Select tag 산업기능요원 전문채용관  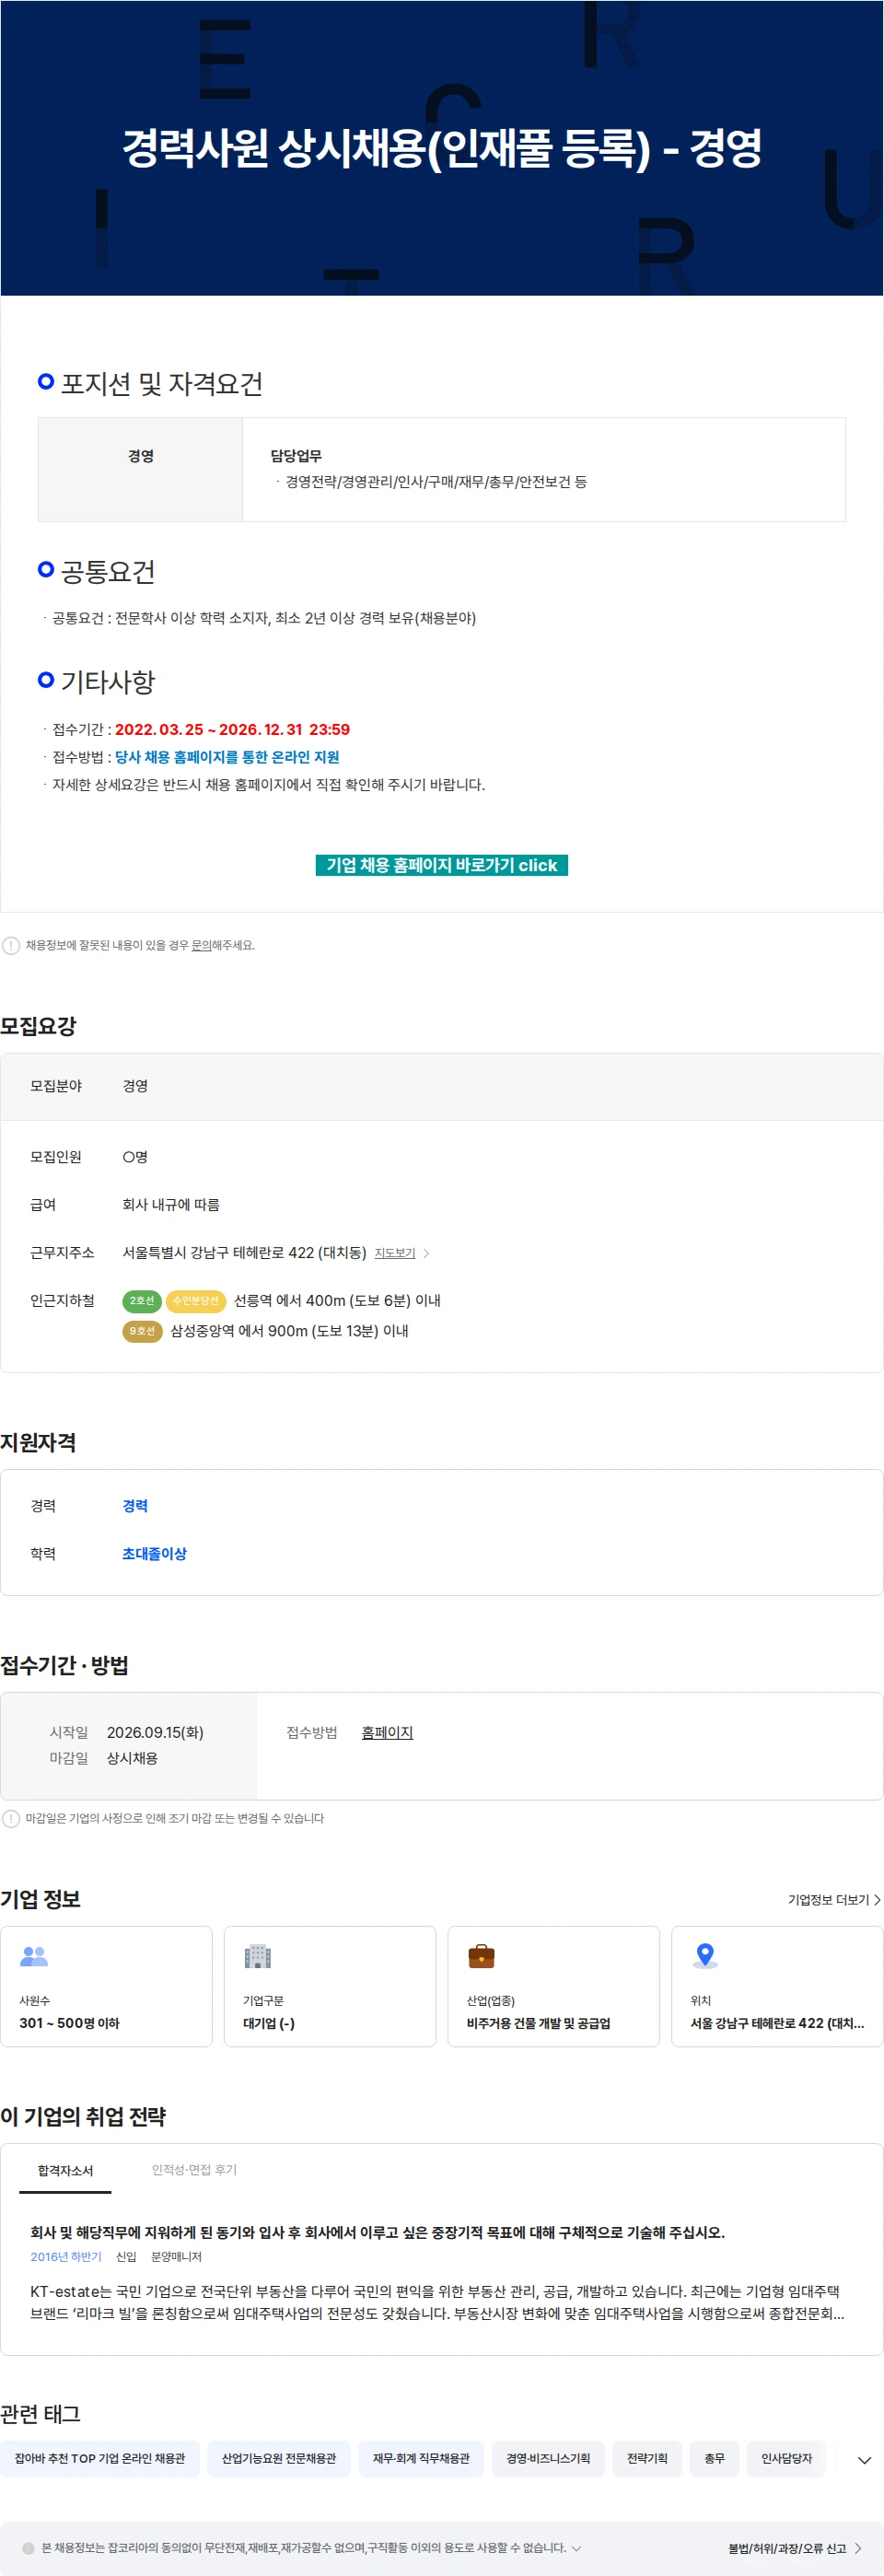pos(279,2459)
